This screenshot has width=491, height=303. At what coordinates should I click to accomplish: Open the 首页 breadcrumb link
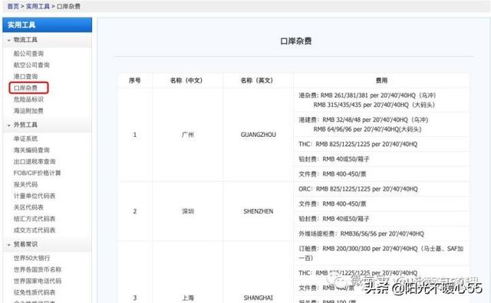tap(13, 6)
